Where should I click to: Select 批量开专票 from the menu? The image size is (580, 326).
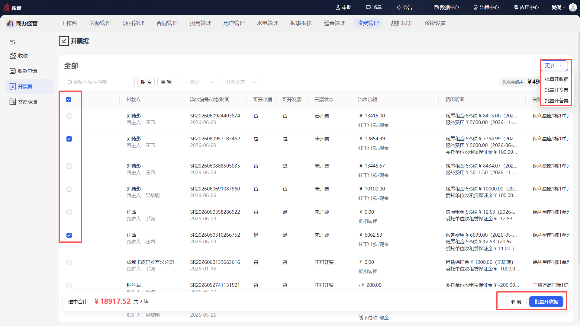[556, 90]
